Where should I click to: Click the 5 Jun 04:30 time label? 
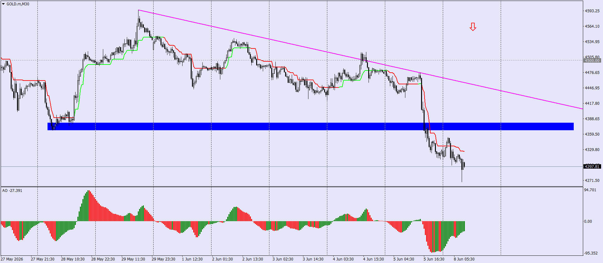click(x=404, y=259)
